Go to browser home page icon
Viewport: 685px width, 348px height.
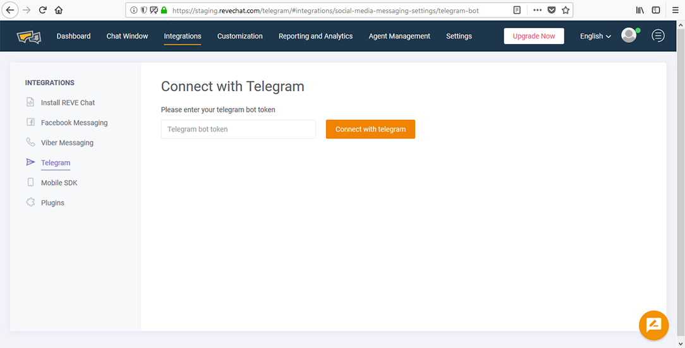[x=59, y=10]
